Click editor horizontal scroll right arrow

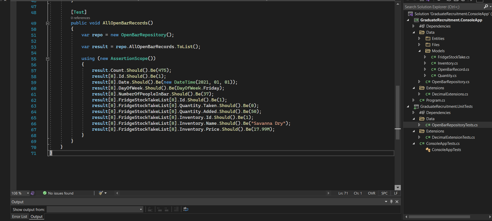click(x=328, y=193)
